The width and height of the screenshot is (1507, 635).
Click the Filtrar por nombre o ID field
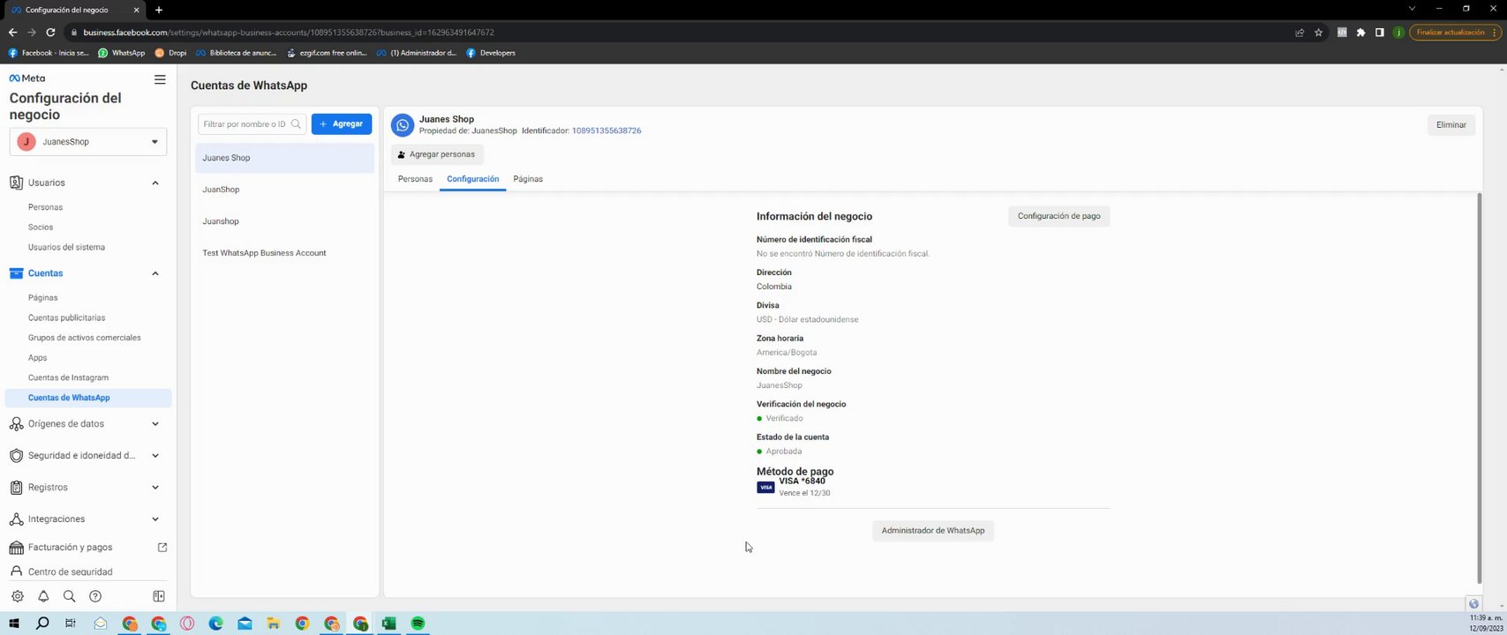pos(252,124)
